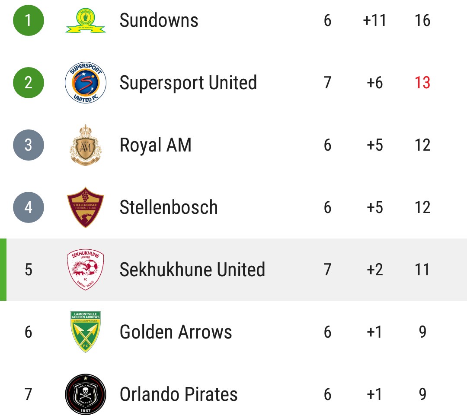Tap the grey position 4 badge
The image size is (467, 416).
pos(29,207)
